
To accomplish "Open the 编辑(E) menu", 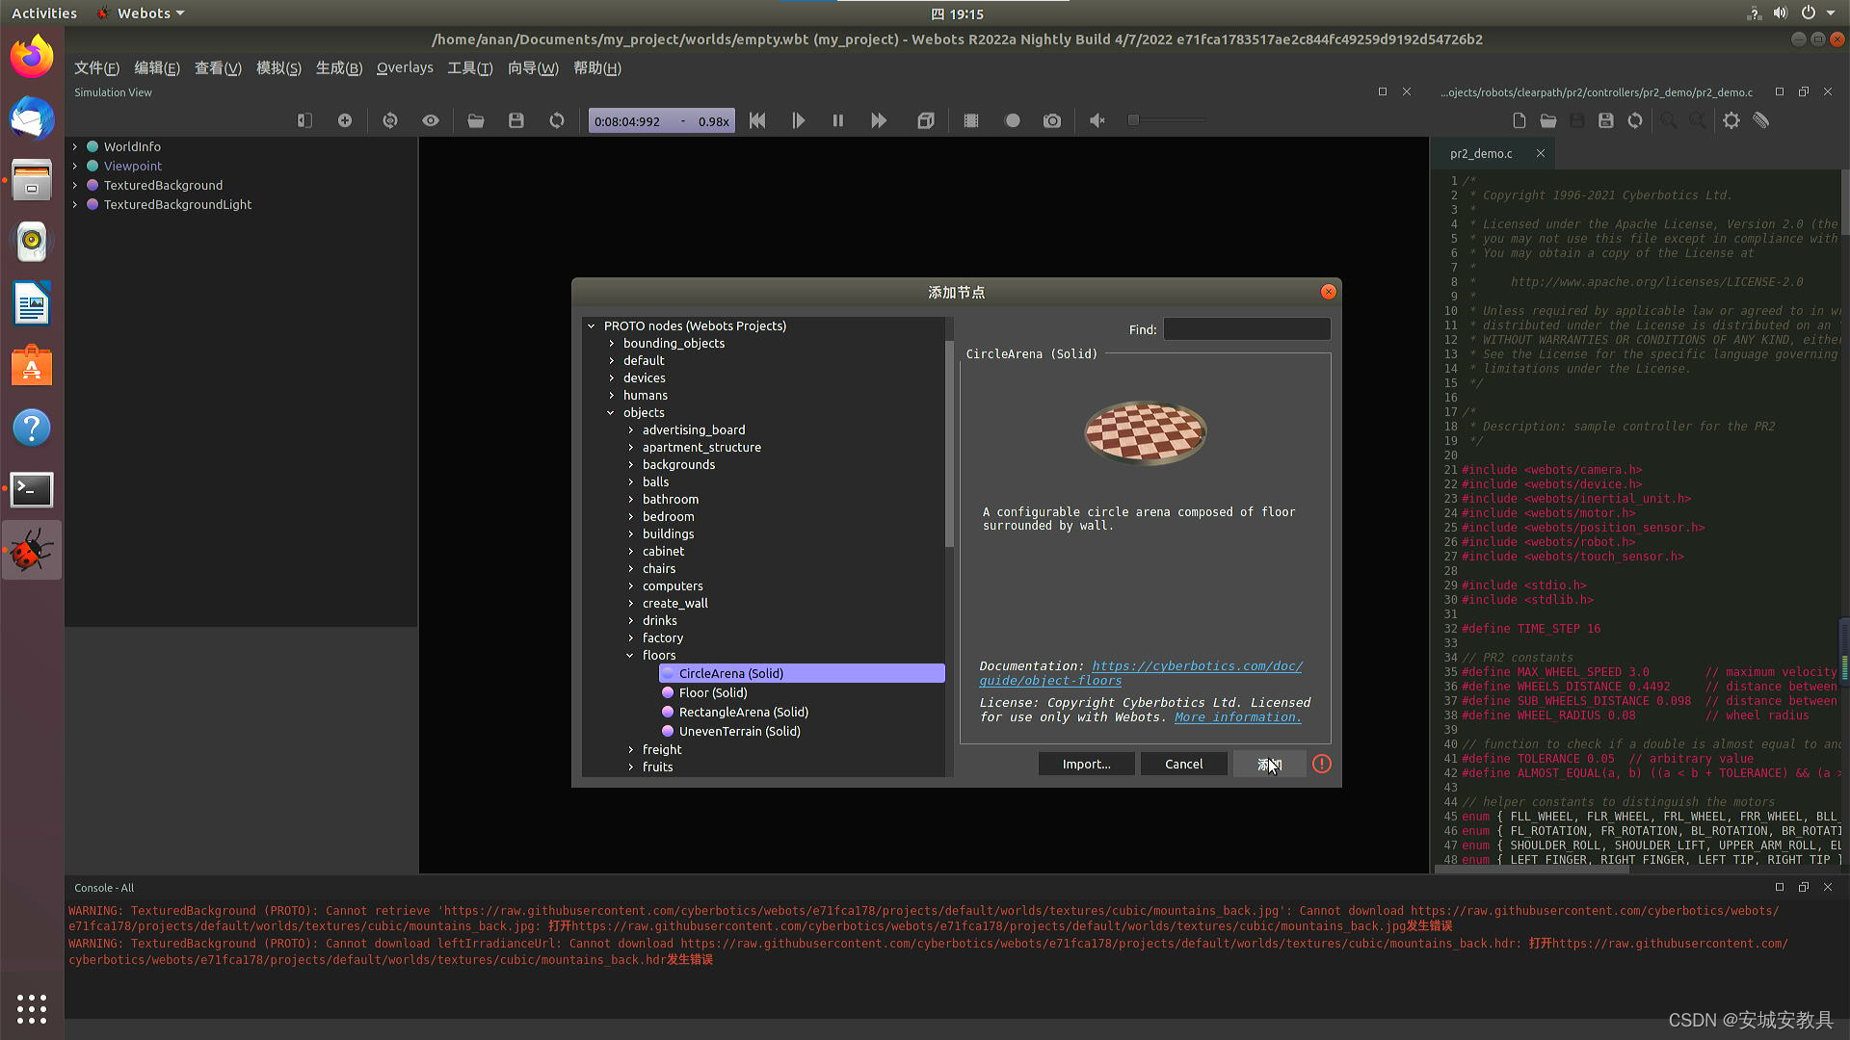I will tap(157, 67).
